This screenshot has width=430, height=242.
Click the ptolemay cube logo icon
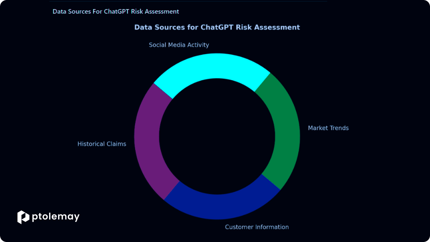[x=23, y=217]
